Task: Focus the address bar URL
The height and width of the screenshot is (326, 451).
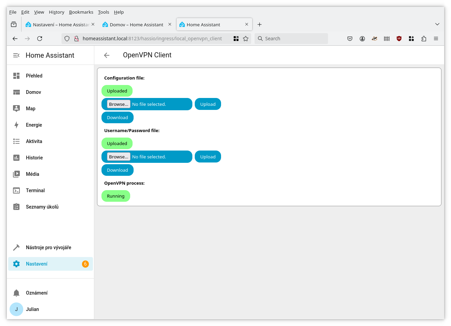Action: (x=152, y=39)
